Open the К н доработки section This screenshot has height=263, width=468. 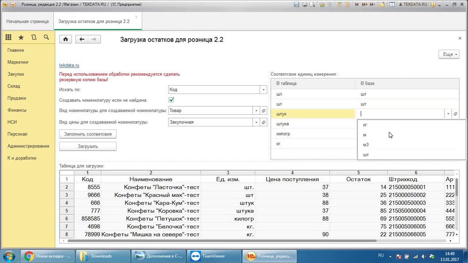[22, 158]
